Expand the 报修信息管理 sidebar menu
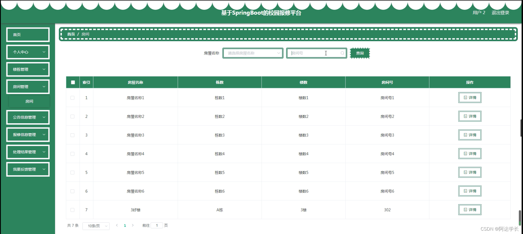 [28, 135]
